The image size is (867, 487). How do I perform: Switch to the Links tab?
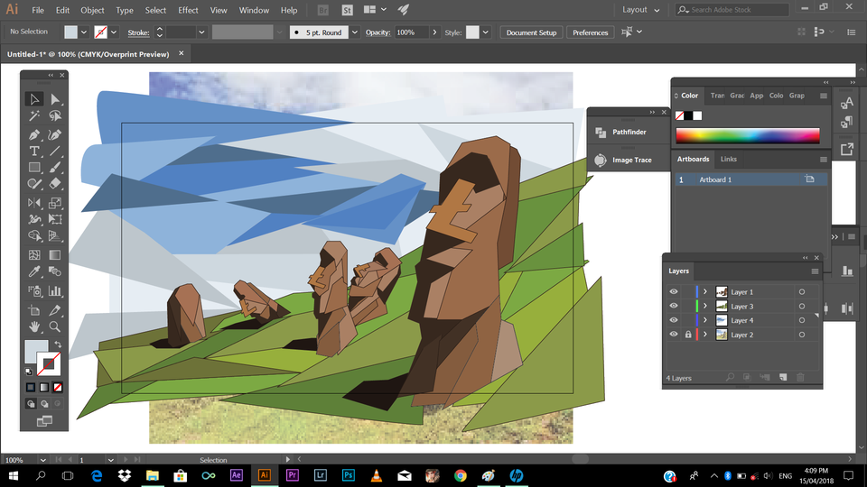(728, 160)
